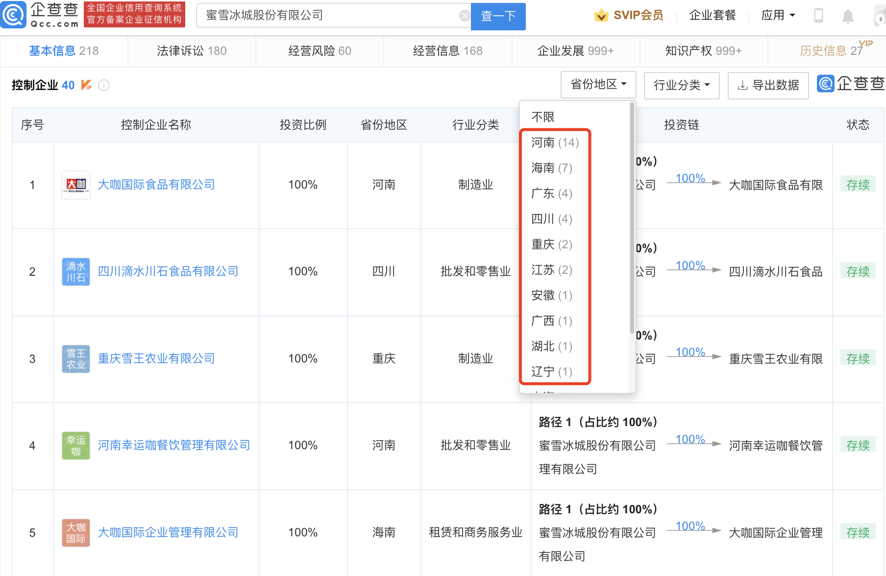Viewport: 886px width, 576px height.
Task: Click 存续 status tag for 大咖国际食品
Action: click(858, 185)
